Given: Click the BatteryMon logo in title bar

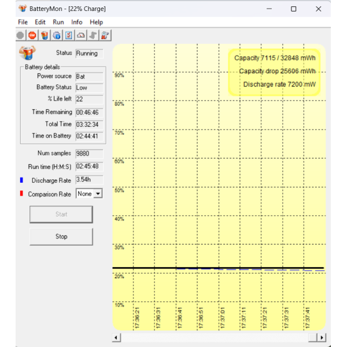Looking at the screenshot, I should click(23, 9).
